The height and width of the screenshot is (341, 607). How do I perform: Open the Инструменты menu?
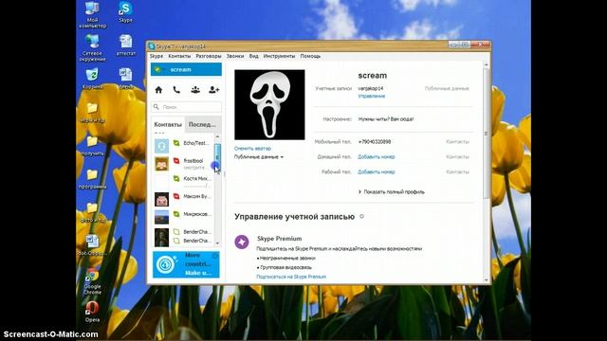(279, 56)
